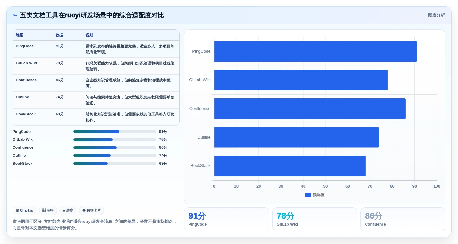Open the 78分 GitLab Wiki data card
Viewport: 458px width, 244px height.
pyautogui.click(x=314, y=219)
